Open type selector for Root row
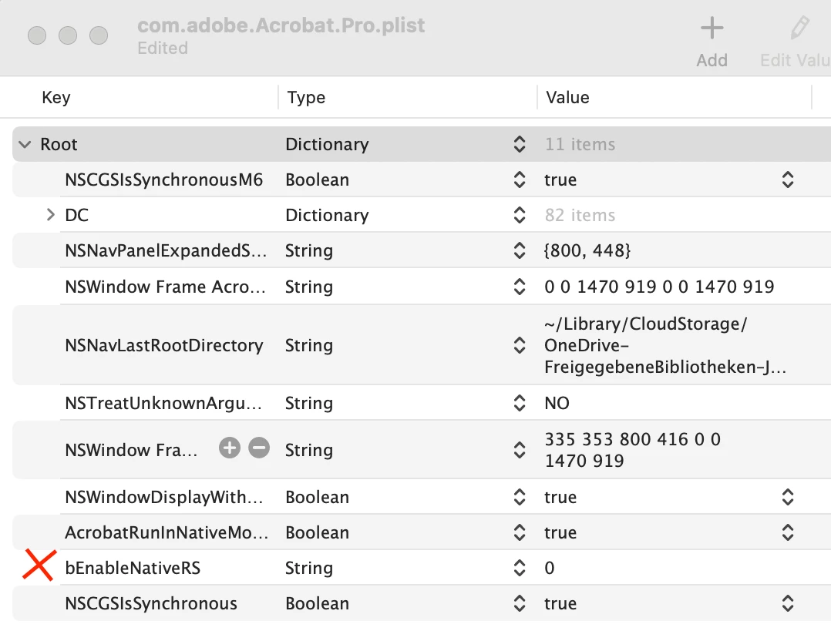Viewport: 831px width, 641px height. tap(520, 144)
